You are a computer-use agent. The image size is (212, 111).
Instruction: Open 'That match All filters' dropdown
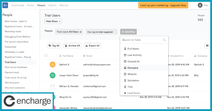69,32
